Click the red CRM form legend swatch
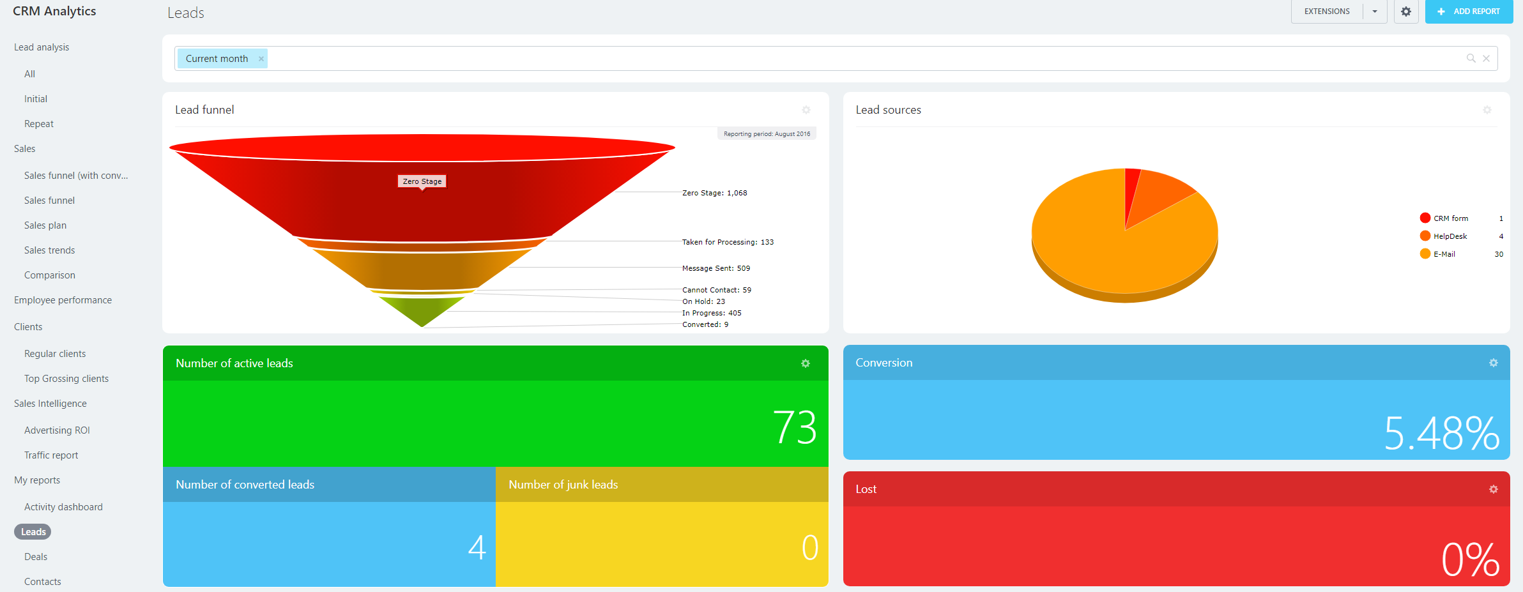Viewport: 1523px width, 592px height. coord(1425,218)
